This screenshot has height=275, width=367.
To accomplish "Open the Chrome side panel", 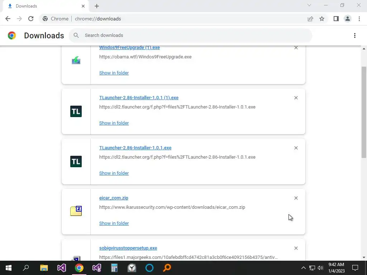I will [x=336, y=19].
